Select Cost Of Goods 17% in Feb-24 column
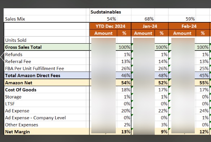 [x=204, y=90]
